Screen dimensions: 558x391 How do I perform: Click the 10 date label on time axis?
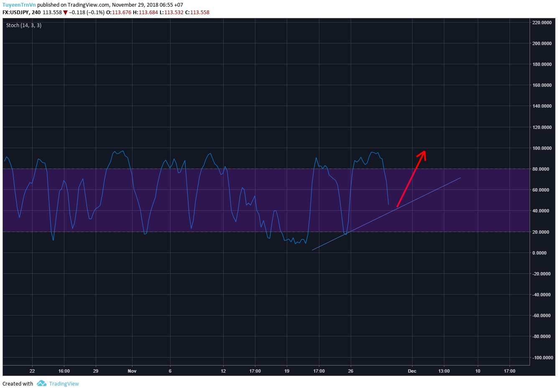(478, 371)
